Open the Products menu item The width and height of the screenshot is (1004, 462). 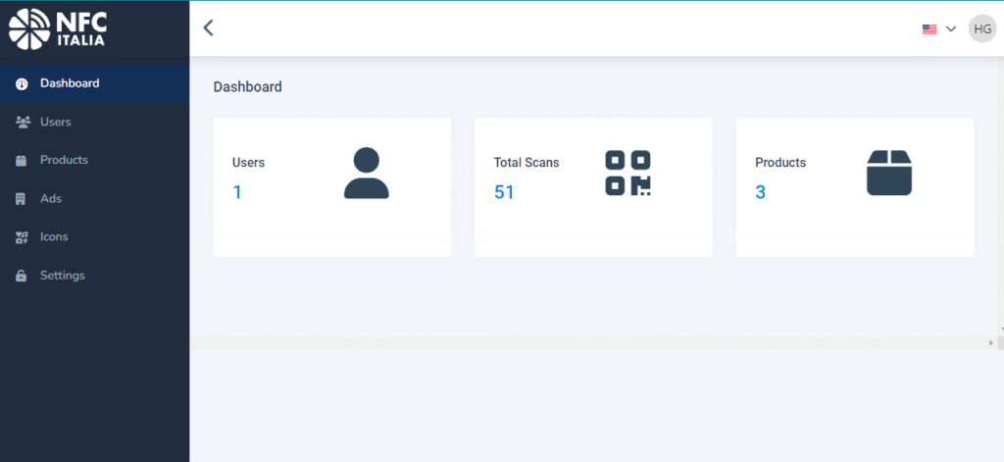pyautogui.click(x=64, y=160)
